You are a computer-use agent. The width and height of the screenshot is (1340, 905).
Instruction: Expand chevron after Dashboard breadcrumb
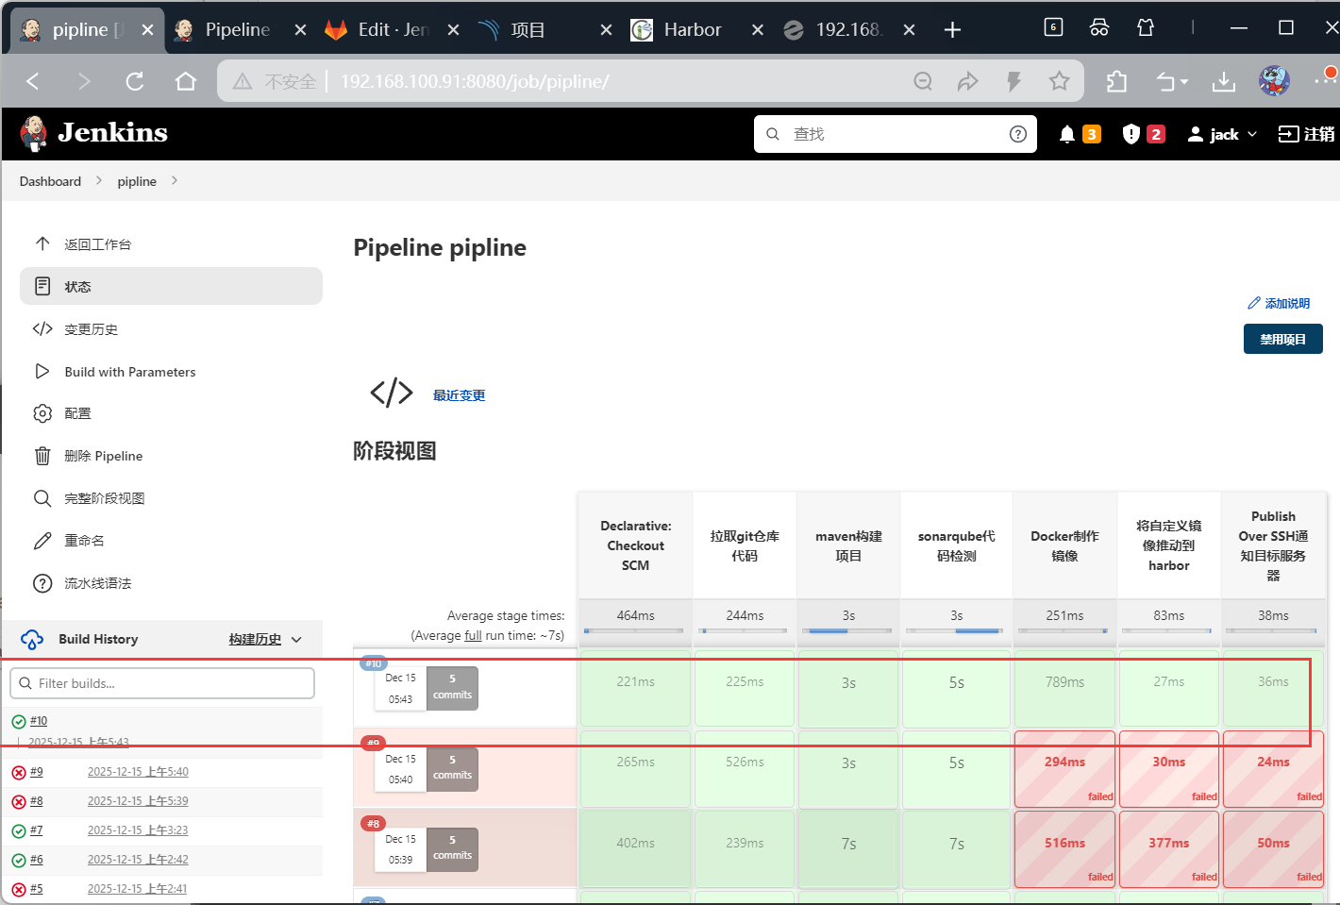click(98, 180)
